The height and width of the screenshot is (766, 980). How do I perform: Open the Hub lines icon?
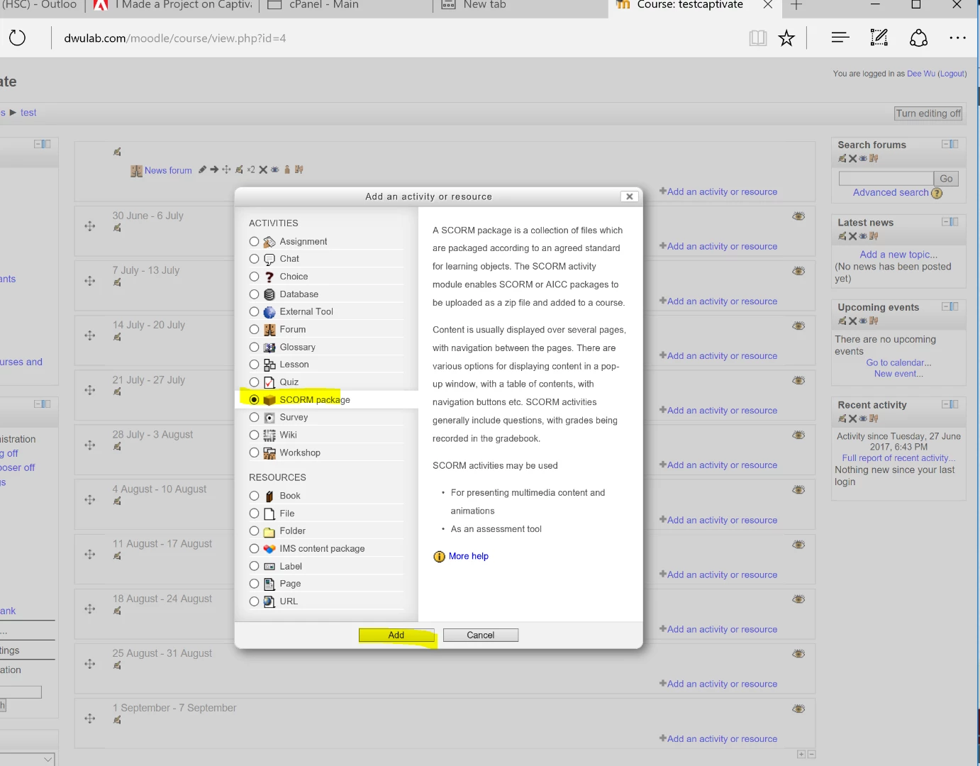(x=840, y=38)
